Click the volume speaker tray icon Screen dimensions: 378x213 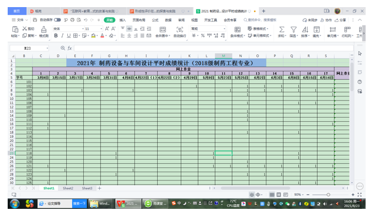pyautogui.click(x=325, y=204)
